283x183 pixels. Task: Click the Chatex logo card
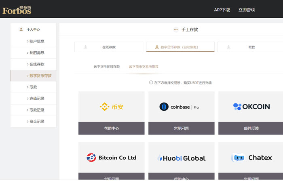point(251,158)
